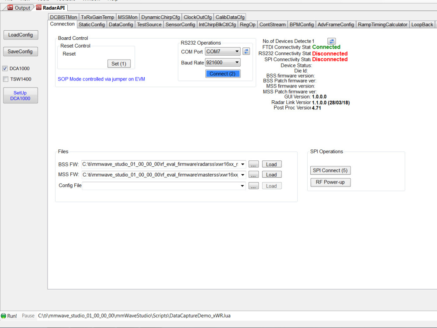Image resolution: width=437 pixels, height=328 pixels.
Task: Go to the BPMConfig tab
Action: click(x=302, y=25)
